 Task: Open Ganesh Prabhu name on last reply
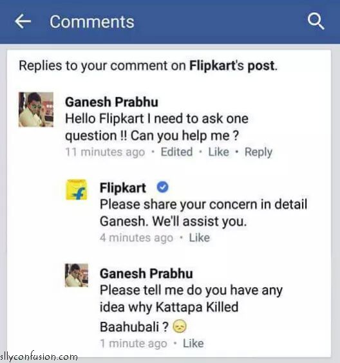point(146,274)
